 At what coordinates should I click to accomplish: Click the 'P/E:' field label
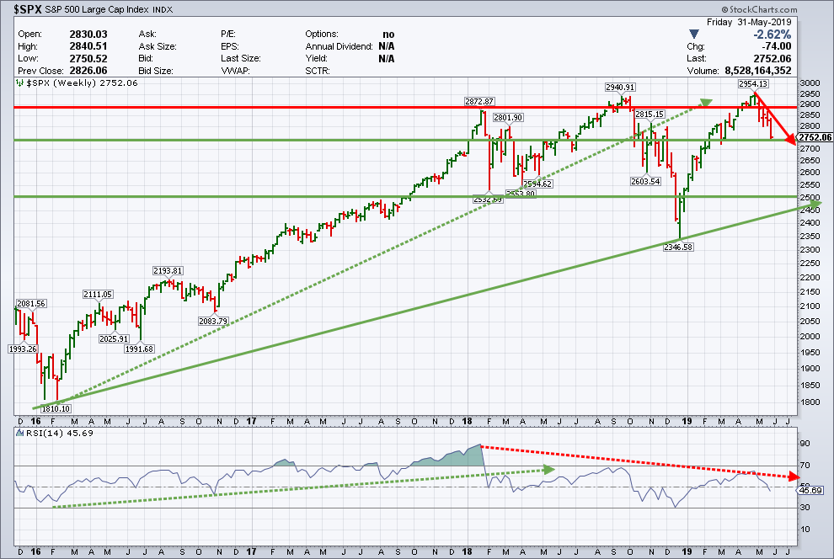pos(228,34)
